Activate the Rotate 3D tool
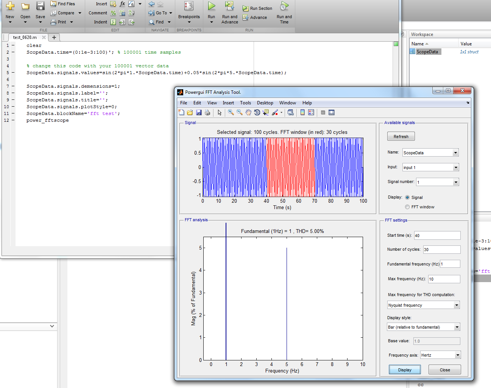 pyautogui.click(x=257, y=112)
